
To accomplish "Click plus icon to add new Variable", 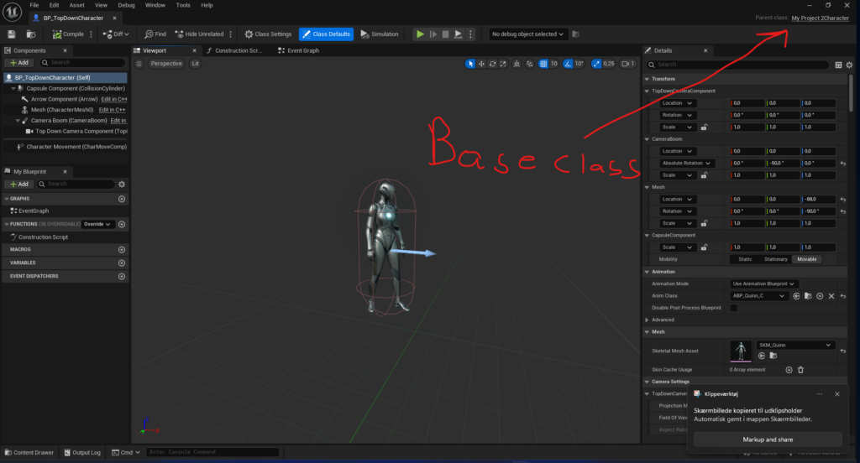I will (122, 263).
